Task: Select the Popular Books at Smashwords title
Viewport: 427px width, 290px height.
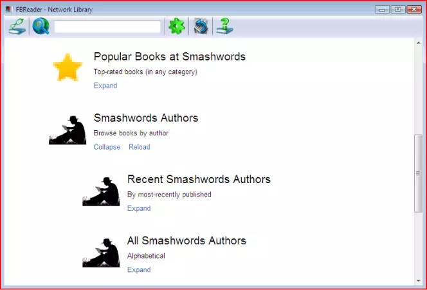Action: pyautogui.click(x=170, y=57)
